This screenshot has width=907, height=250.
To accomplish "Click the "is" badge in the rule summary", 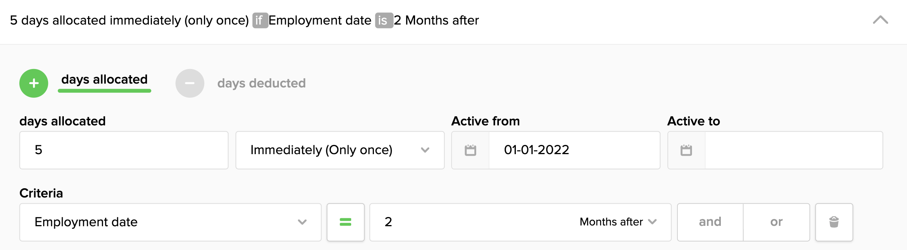I will pos(383,20).
